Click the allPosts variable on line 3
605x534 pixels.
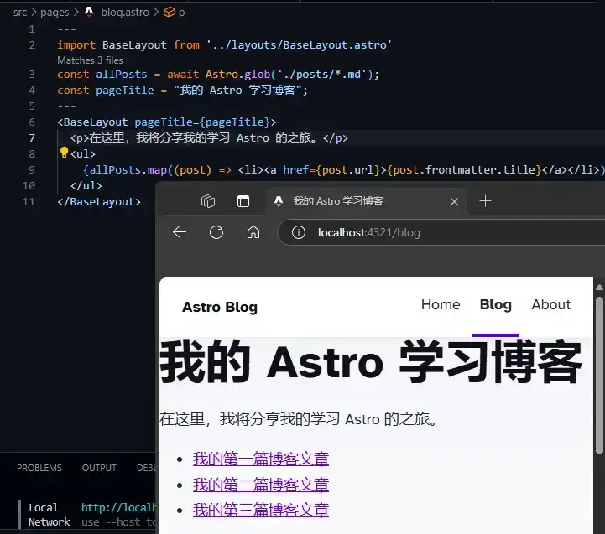(121, 74)
